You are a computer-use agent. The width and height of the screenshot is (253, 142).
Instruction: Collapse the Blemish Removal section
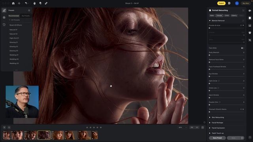210,21
